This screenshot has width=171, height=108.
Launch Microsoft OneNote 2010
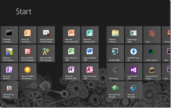[x=71, y=72]
